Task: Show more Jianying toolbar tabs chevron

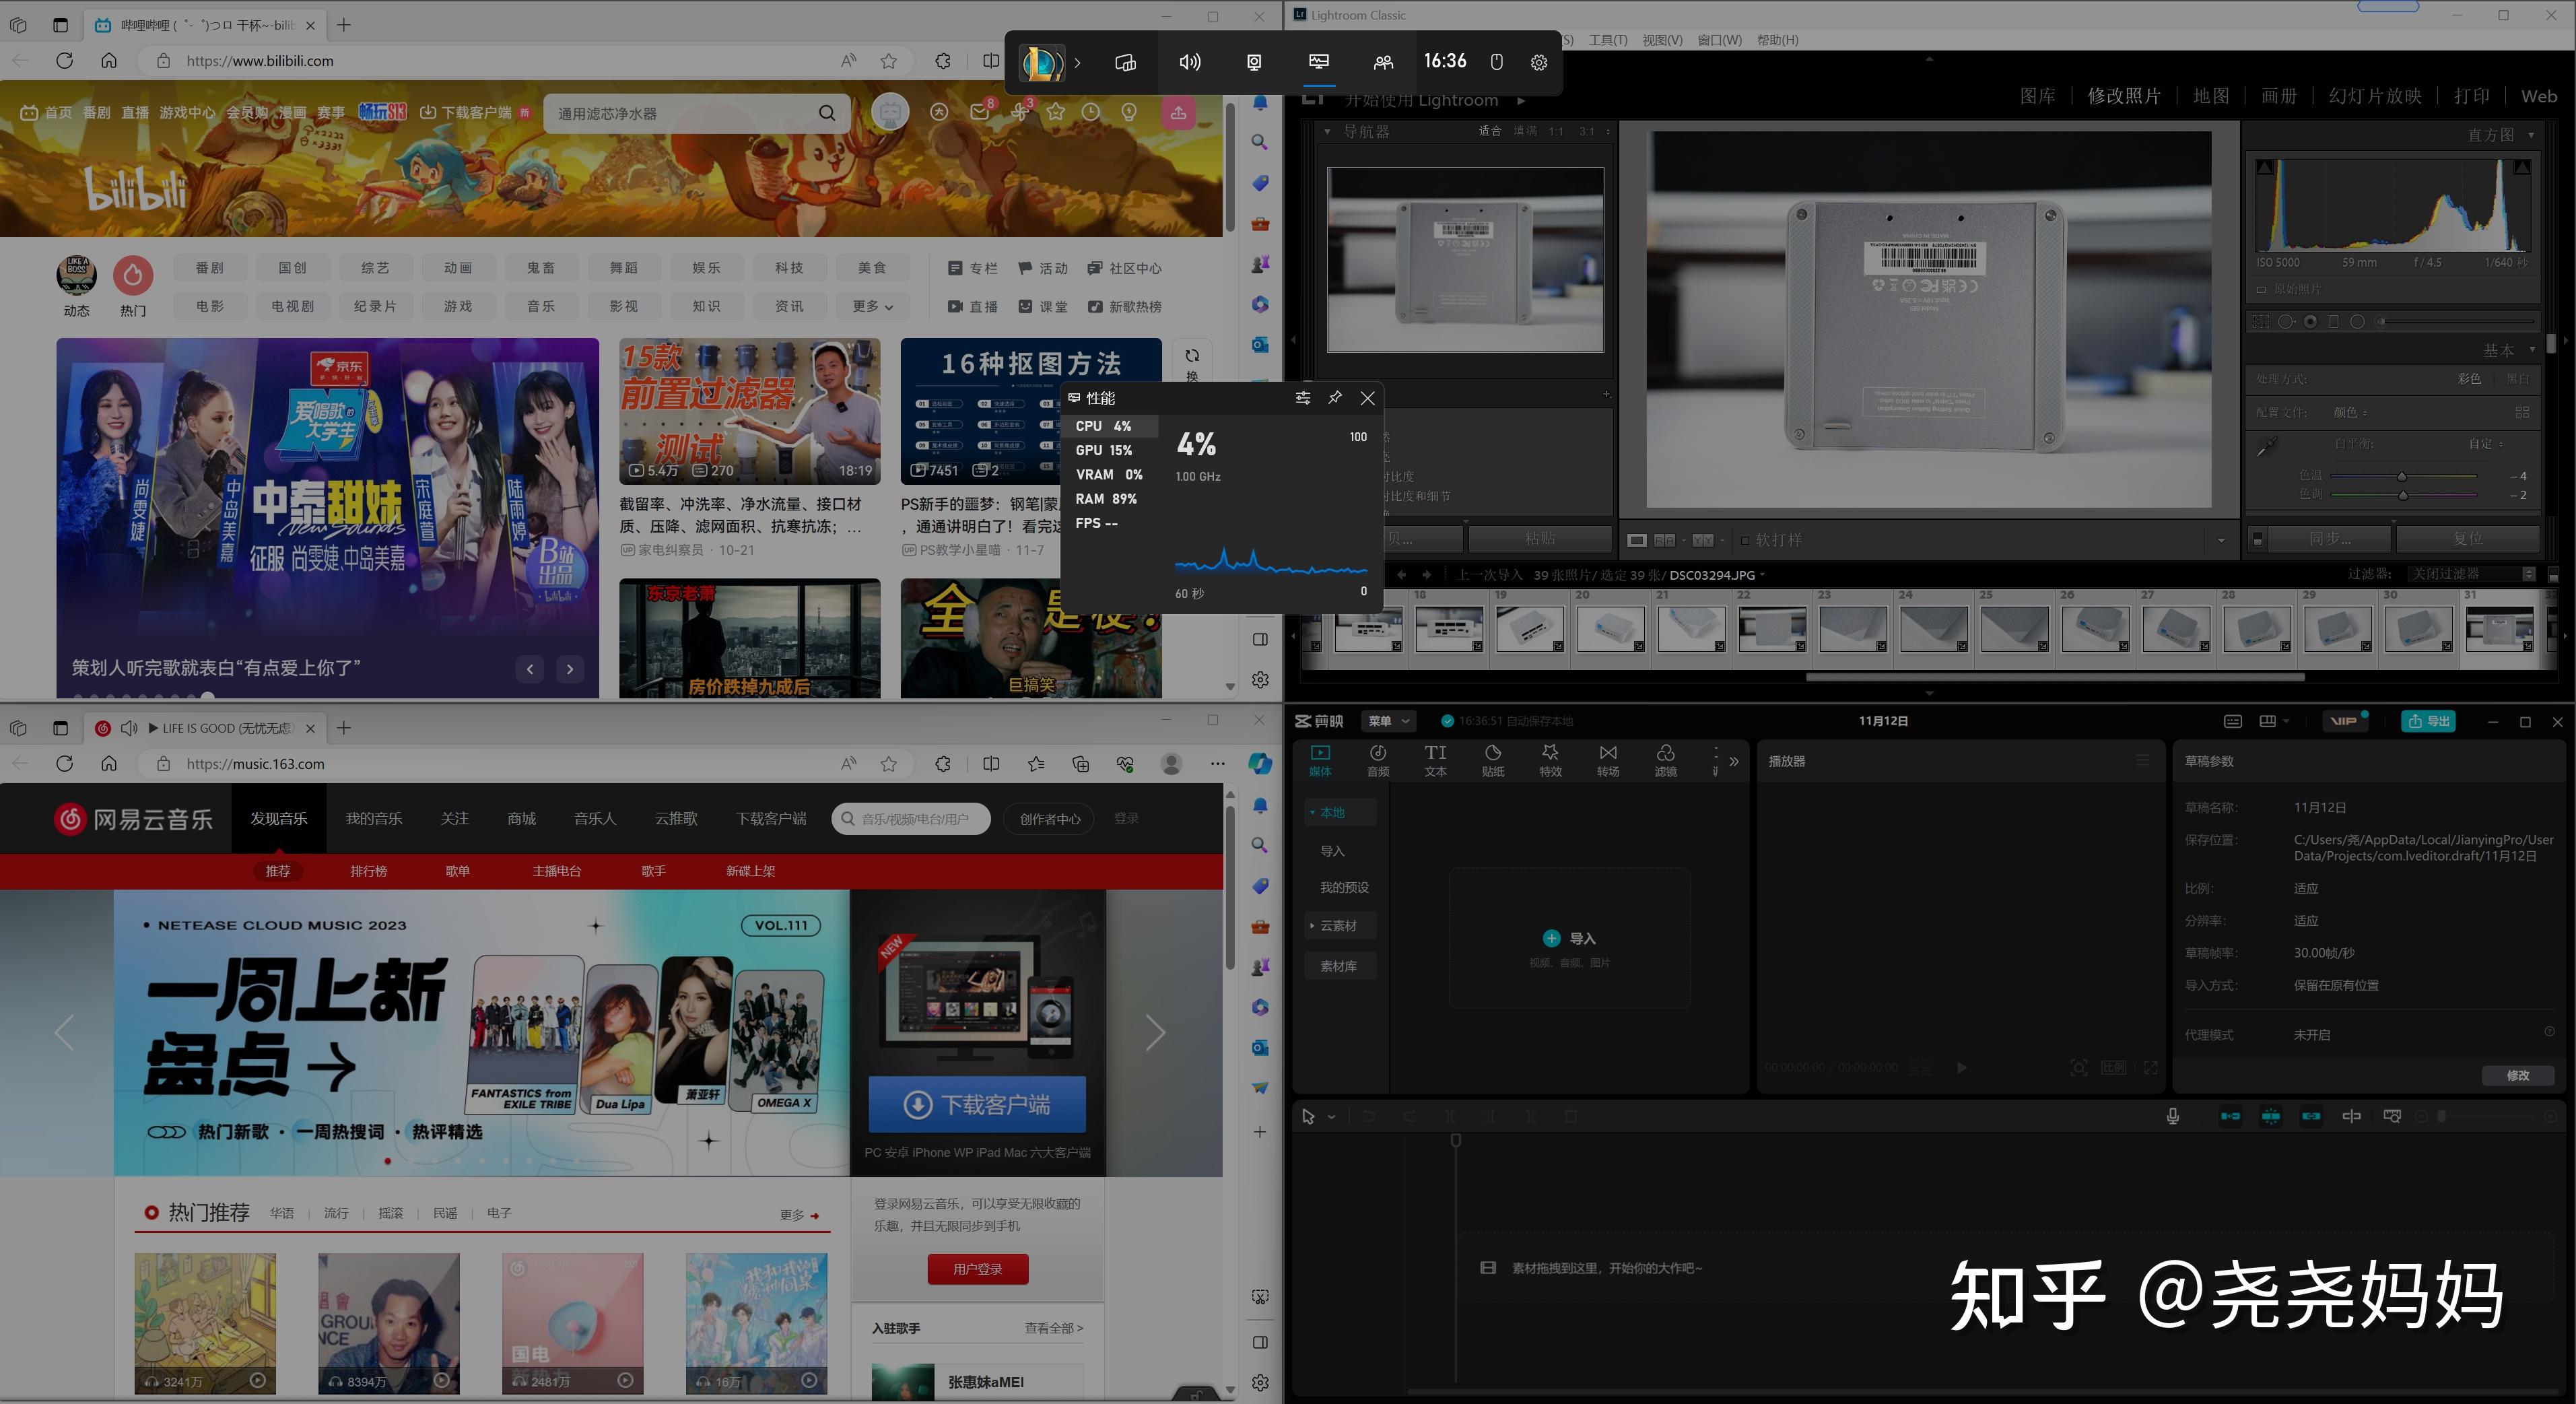Action: 1733,761
